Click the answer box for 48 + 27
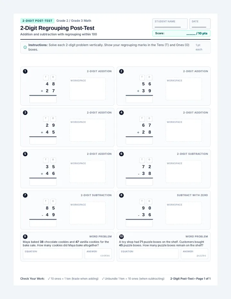Viewport: 231px width, 299px height. coord(43,100)
